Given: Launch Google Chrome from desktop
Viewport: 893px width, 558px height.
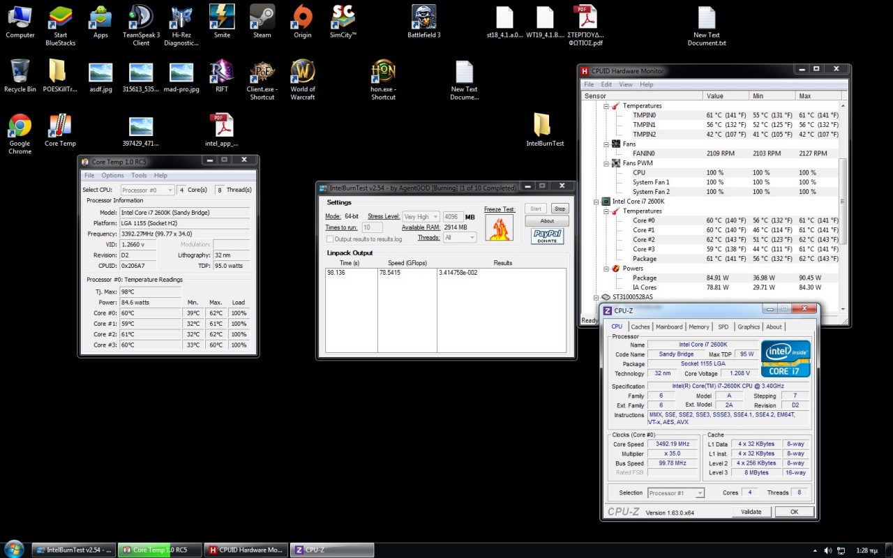Looking at the screenshot, I should [x=20, y=134].
